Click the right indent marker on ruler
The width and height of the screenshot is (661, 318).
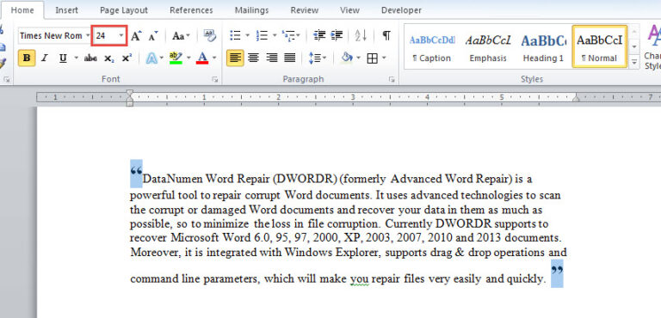coord(576,99)
